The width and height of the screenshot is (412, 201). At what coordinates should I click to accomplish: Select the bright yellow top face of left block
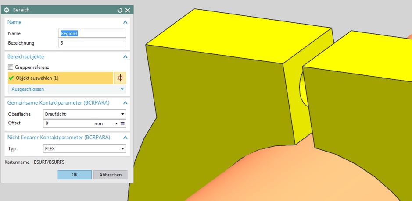[x=238, y=36]
